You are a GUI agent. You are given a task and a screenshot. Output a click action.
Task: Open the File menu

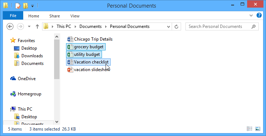click(x=13, y=16)
